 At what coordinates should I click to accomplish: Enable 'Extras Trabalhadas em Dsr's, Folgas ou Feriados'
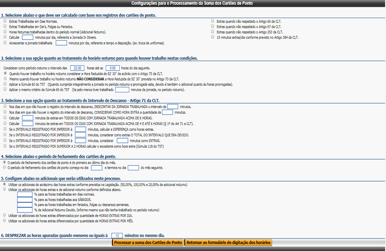click(x=5, y=26)
